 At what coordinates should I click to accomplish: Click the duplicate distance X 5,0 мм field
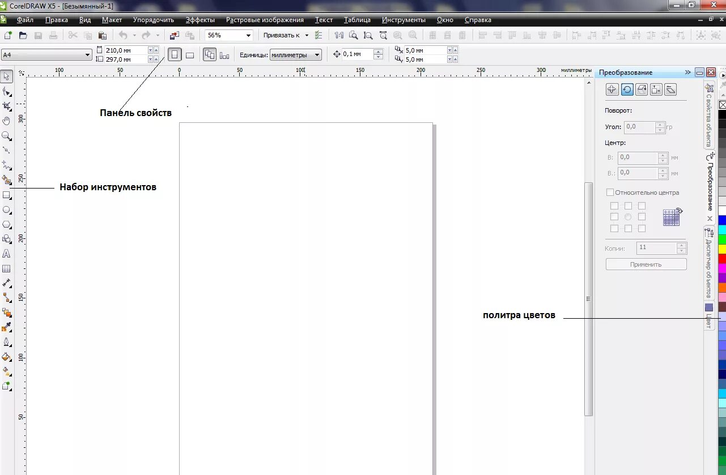[x=425, y=50]
